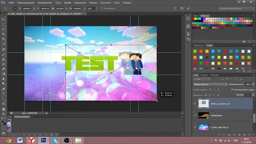Toggle the link between width and height
Image resolution: width=256 pixels, height=144 pixels.
click(x=67, y=8)
